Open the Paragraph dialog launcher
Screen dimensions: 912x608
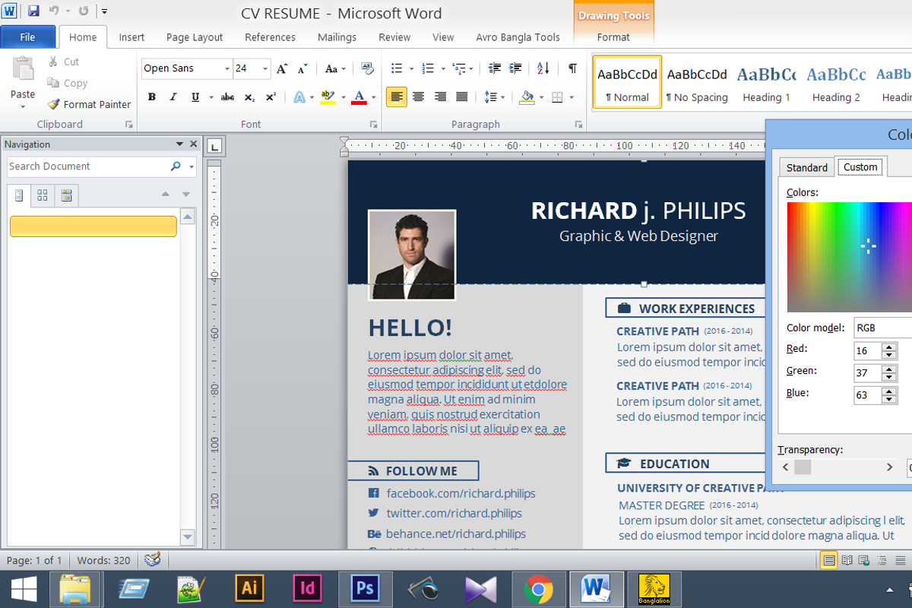pos(579,124)
